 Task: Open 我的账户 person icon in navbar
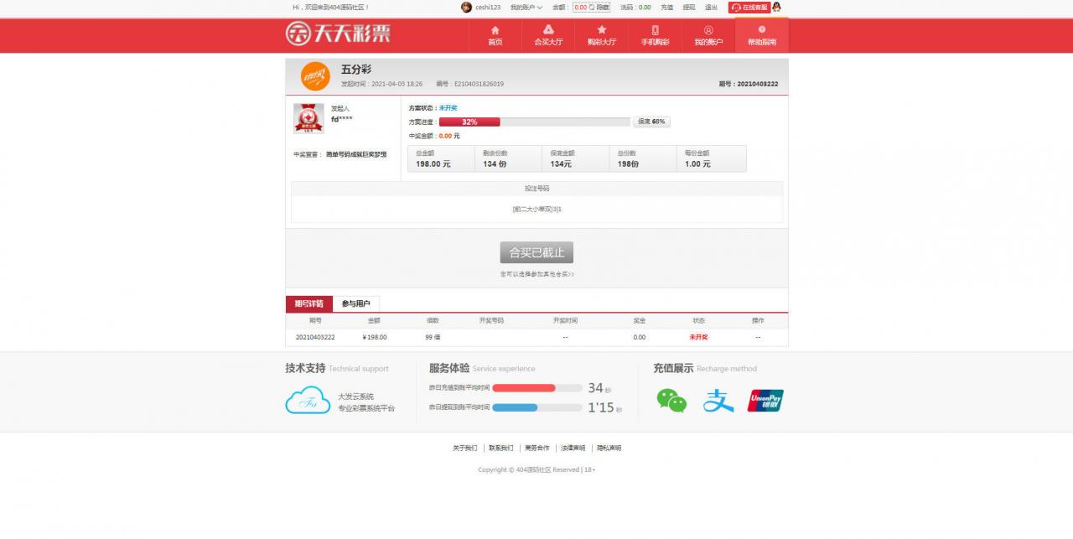coord(708,30)
